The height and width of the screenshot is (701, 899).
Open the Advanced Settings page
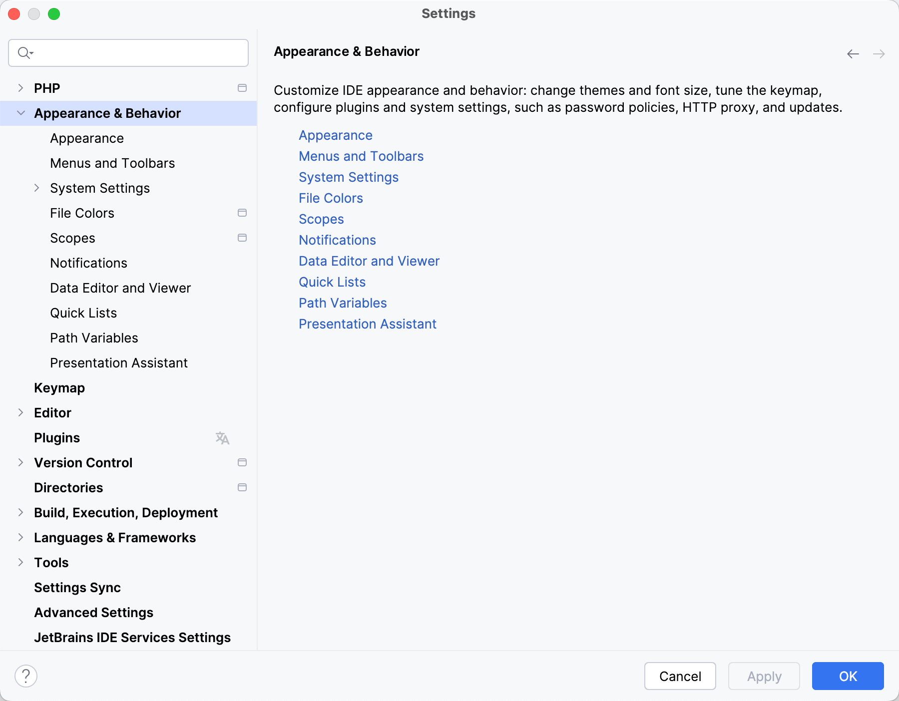[x=93, y=613]
